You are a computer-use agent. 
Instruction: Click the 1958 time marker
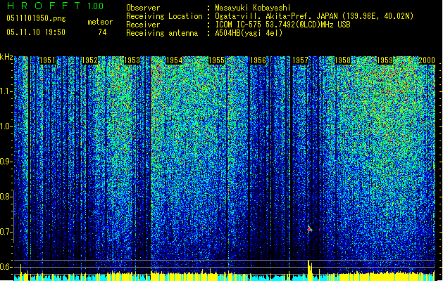342,60
